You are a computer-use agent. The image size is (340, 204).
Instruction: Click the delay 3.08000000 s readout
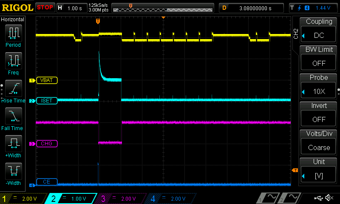tap(255, 8)
